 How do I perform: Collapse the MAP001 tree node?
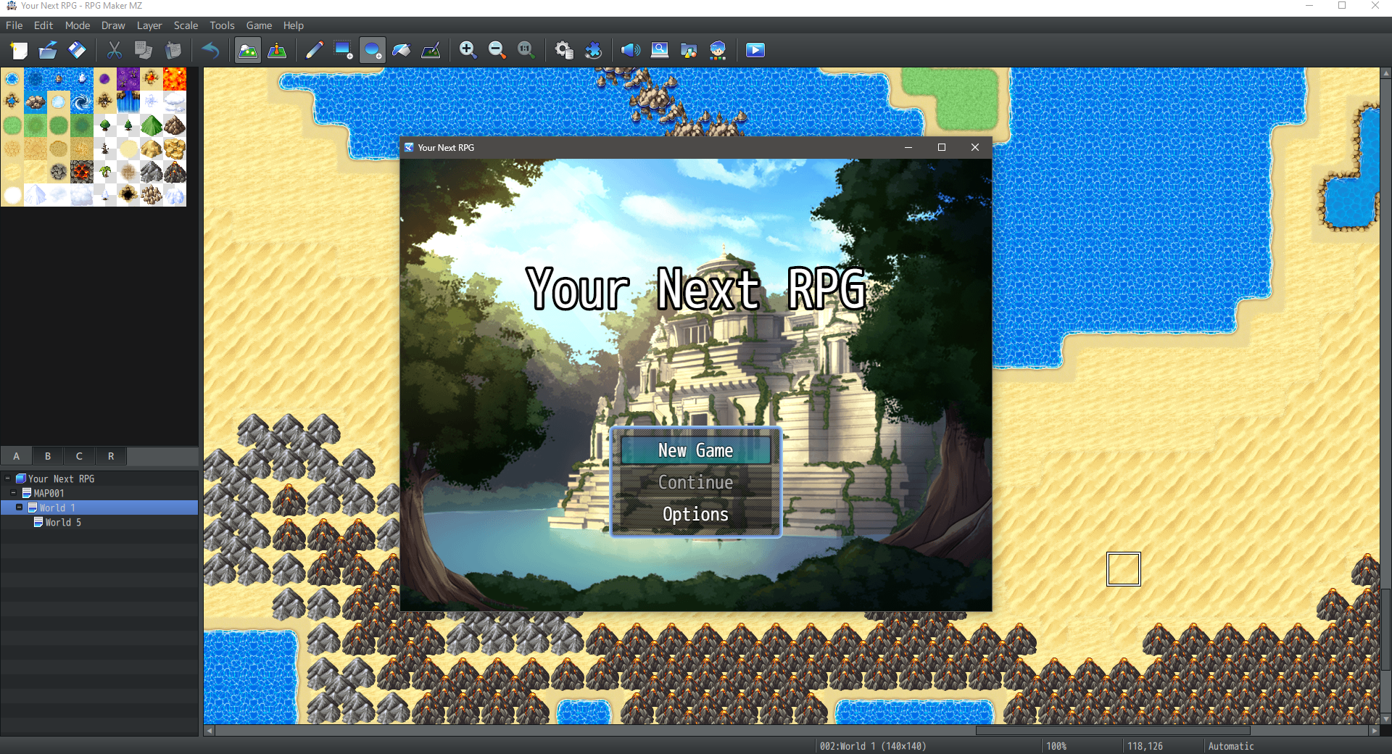click(13, 493)
